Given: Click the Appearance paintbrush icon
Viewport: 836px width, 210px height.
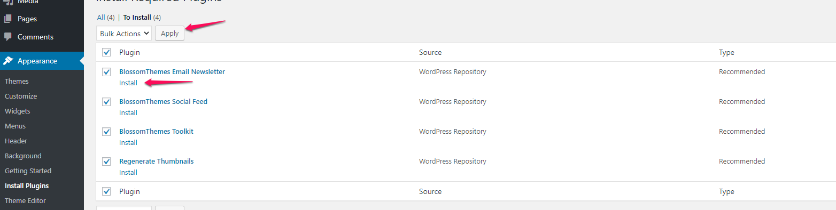Looking at the screenshot, I should 8,61.
